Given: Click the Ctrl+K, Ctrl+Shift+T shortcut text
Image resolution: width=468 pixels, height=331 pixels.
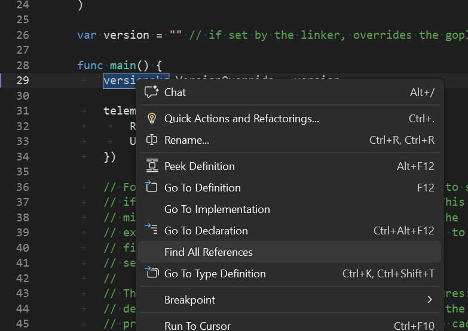Looking at the screenshot, I should (x=389, y=274).
